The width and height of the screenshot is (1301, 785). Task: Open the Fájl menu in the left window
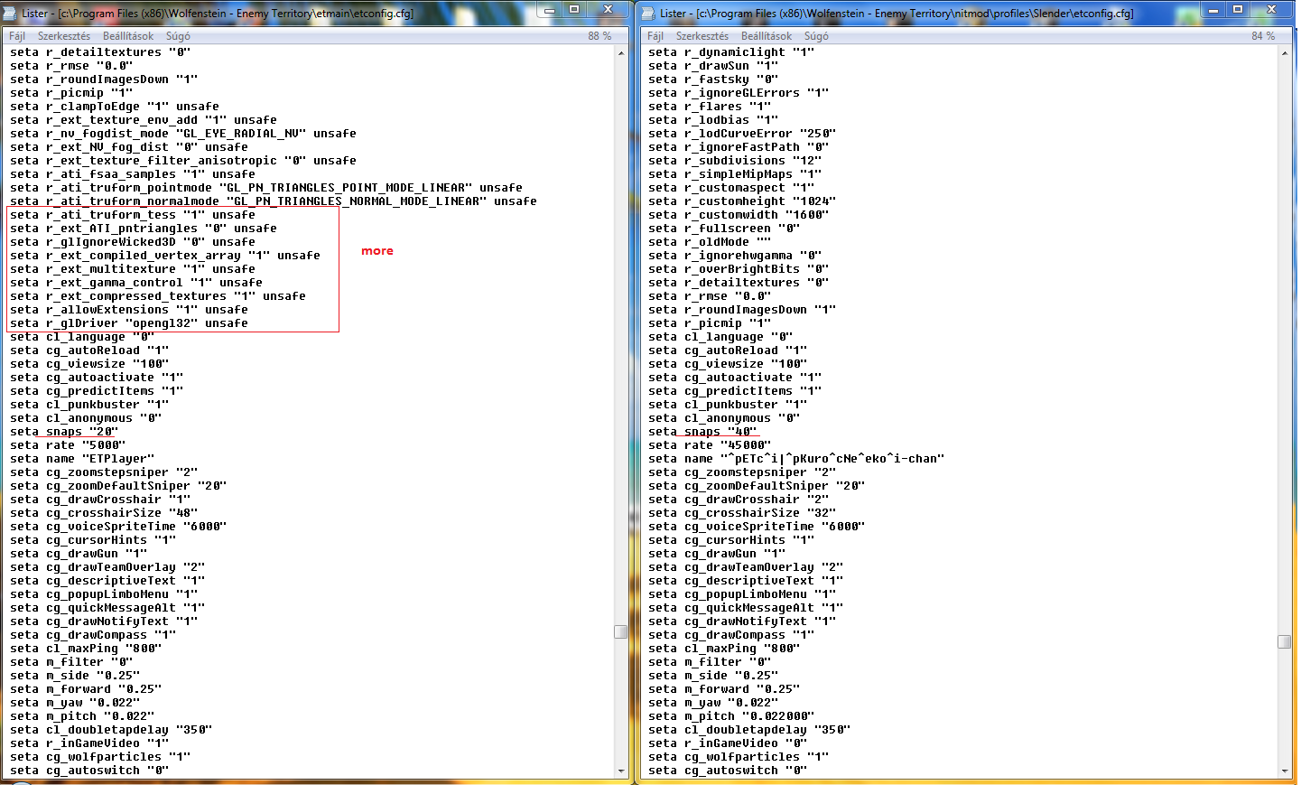tap(17, 36)
